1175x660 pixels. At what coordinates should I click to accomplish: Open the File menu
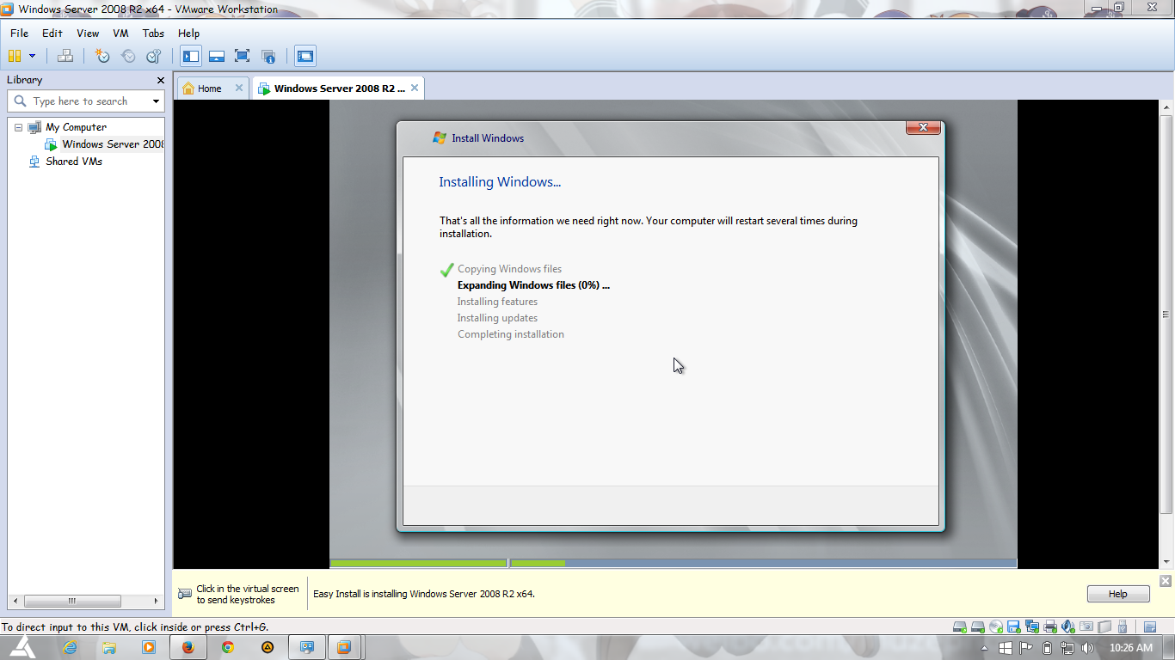[x=19, y=33]
